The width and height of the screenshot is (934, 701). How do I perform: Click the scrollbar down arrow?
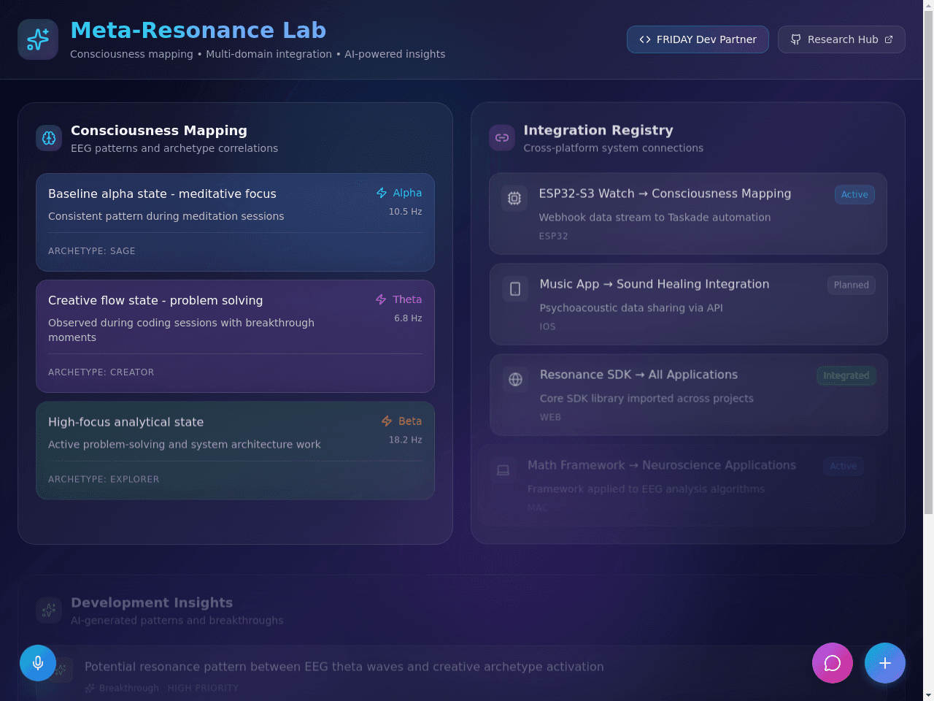tap(928, 694)
